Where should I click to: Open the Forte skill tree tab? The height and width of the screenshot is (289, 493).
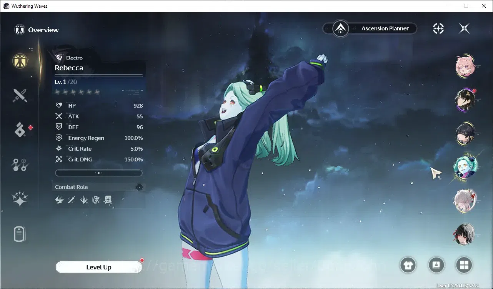20,165
